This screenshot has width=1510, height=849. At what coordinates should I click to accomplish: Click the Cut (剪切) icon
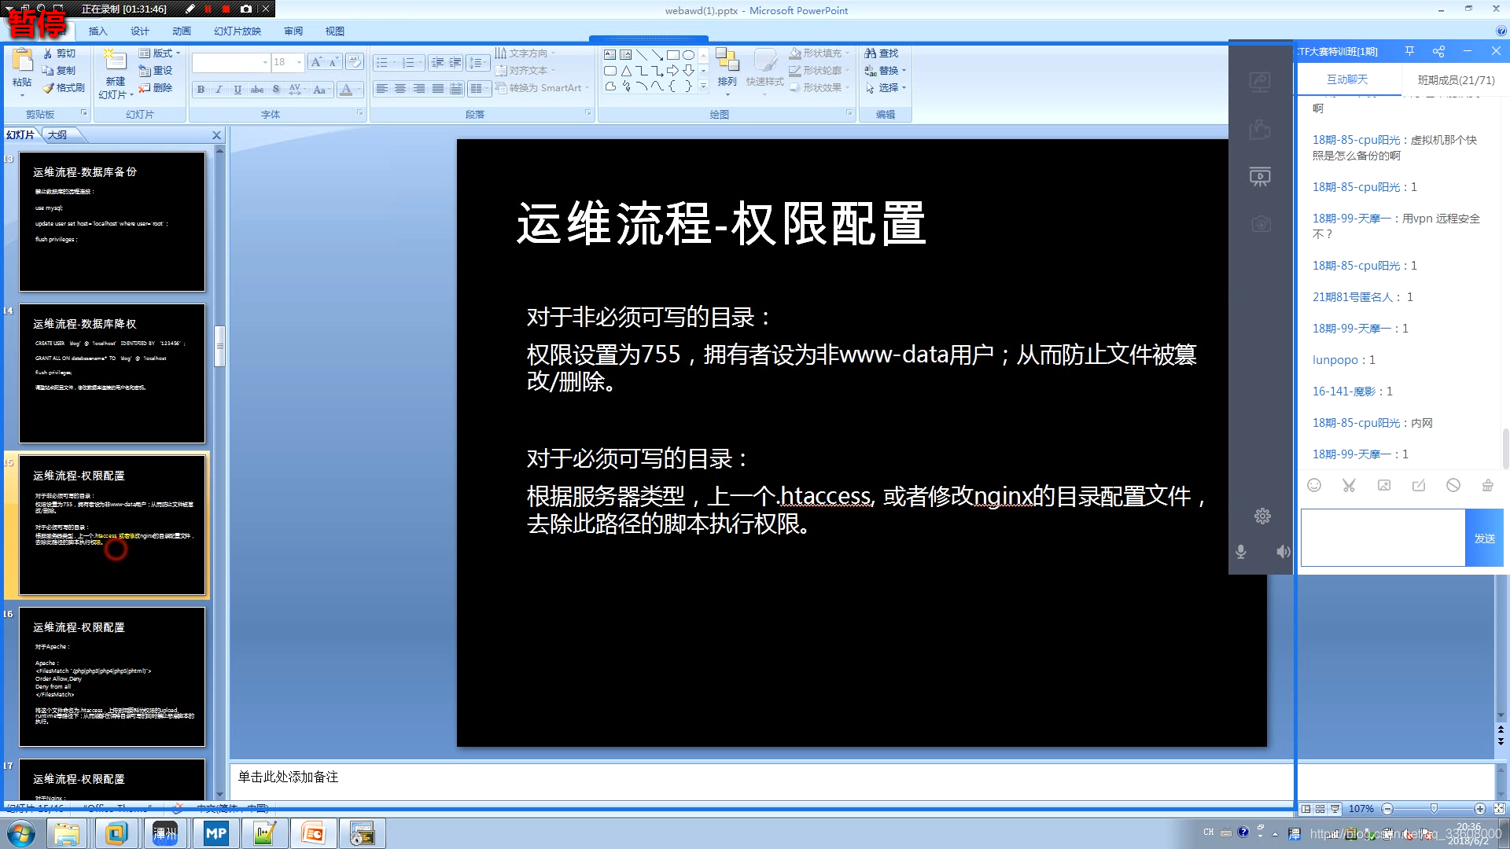coord(49,53)
